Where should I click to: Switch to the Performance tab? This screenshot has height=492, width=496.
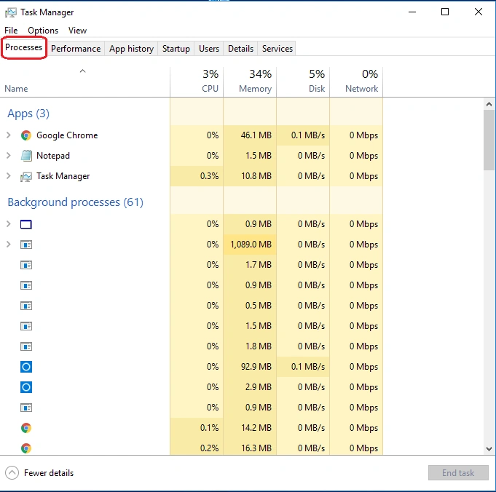point(76,49)
